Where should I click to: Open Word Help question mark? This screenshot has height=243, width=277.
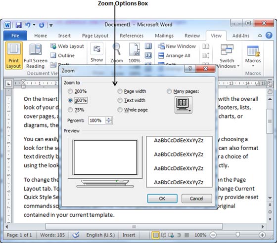pyautogui.click(x=269, y=35)
